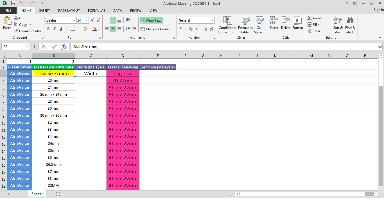Open Conditional Formatting menu
The image size is (384, 198).
227,25
